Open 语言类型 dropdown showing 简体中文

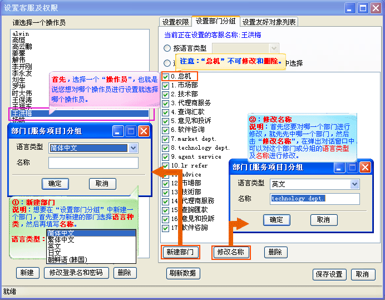click(133, 148)
